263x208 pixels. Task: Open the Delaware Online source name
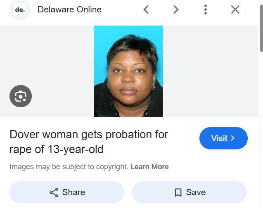[x=70, y=9]
